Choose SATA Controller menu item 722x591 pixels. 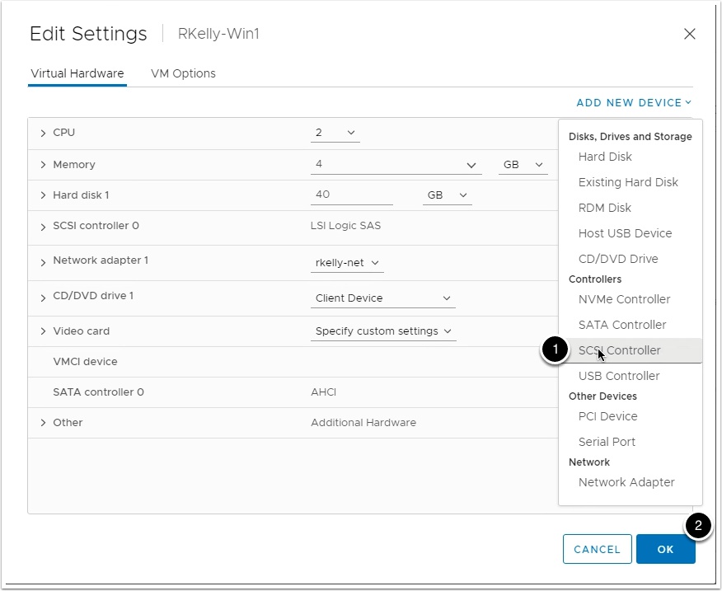pos(622,325)
